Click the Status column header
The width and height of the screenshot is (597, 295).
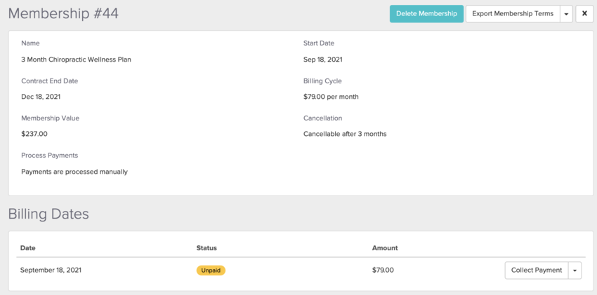coord(206,248)
